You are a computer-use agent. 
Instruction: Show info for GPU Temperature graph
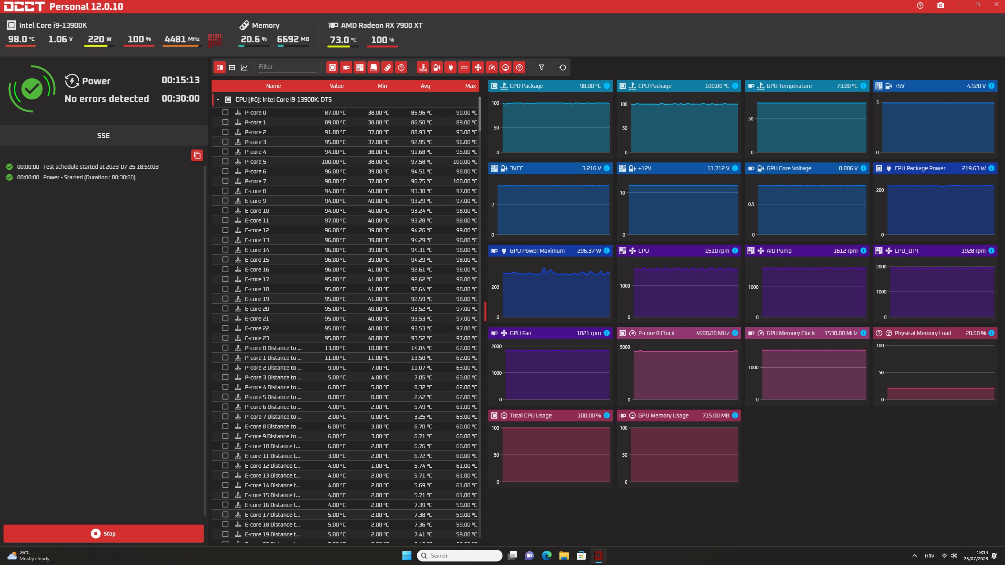864,86
